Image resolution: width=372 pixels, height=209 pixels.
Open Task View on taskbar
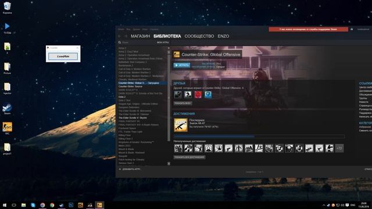[14, 205]
